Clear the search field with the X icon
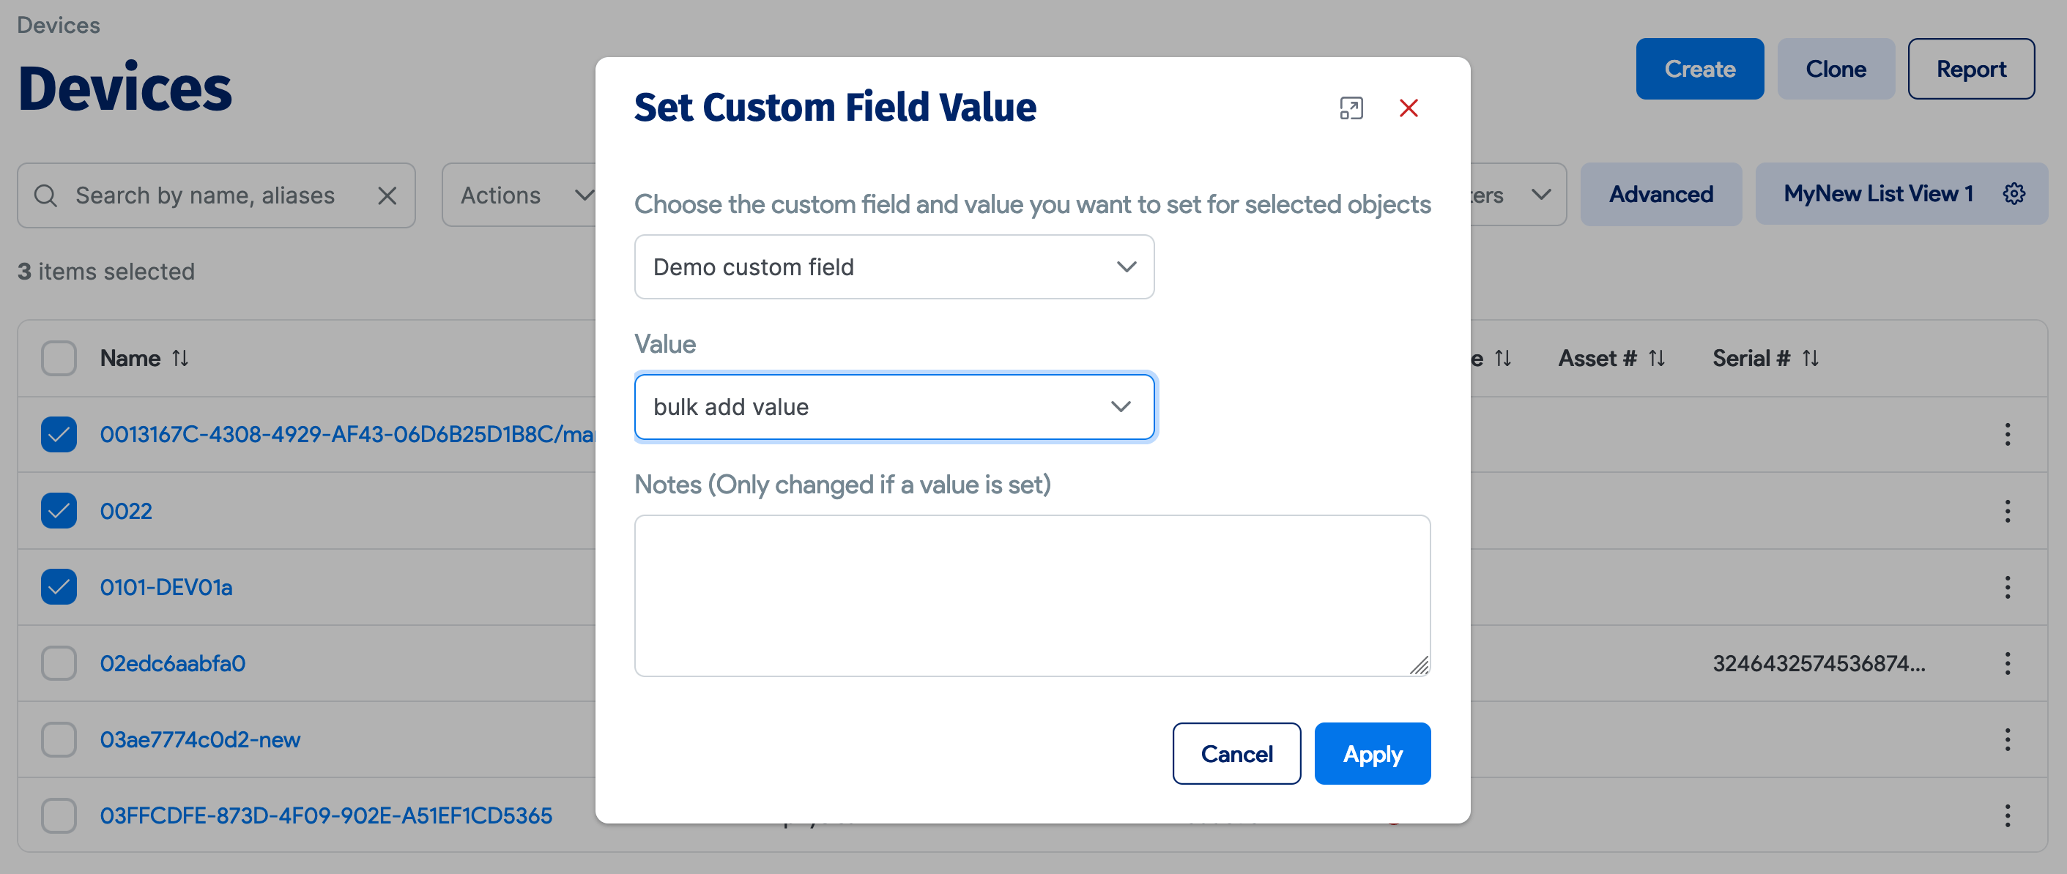This screenshot has height=874, width=2067. (387, 195)
